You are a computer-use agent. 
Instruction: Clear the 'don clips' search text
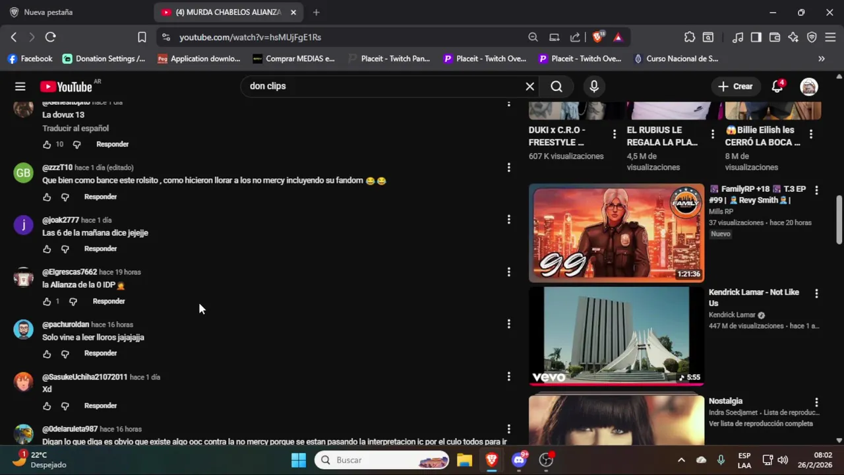coord(529,86)
